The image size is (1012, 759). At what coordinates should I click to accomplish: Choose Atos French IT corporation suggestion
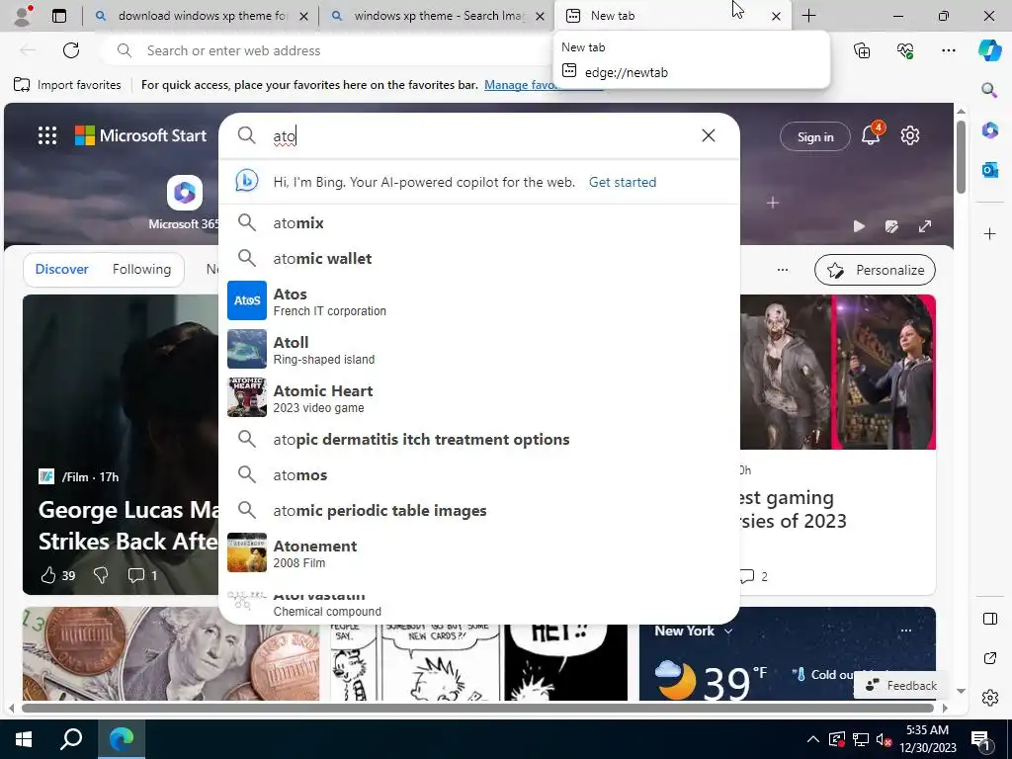coord(479,300)
